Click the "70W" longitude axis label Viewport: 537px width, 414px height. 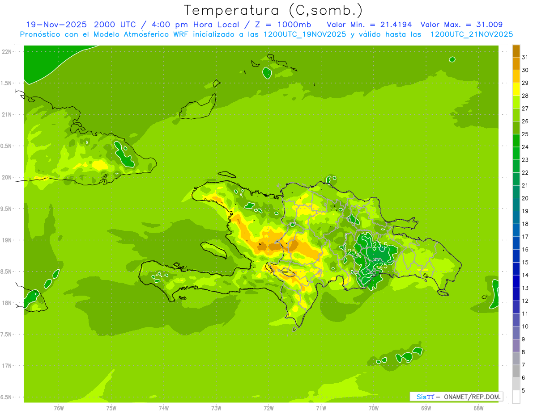(x=374, y=408)
